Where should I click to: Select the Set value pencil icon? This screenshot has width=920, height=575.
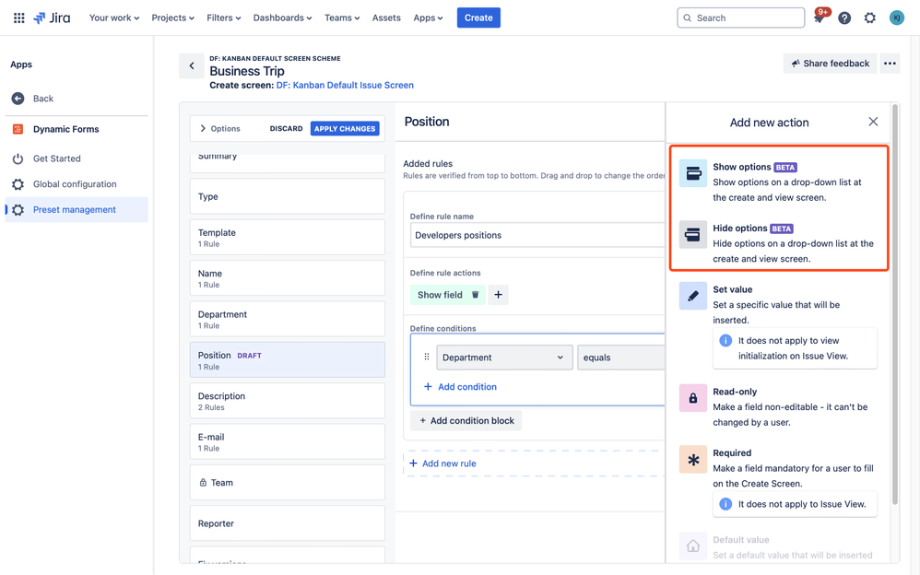(693, 296)
